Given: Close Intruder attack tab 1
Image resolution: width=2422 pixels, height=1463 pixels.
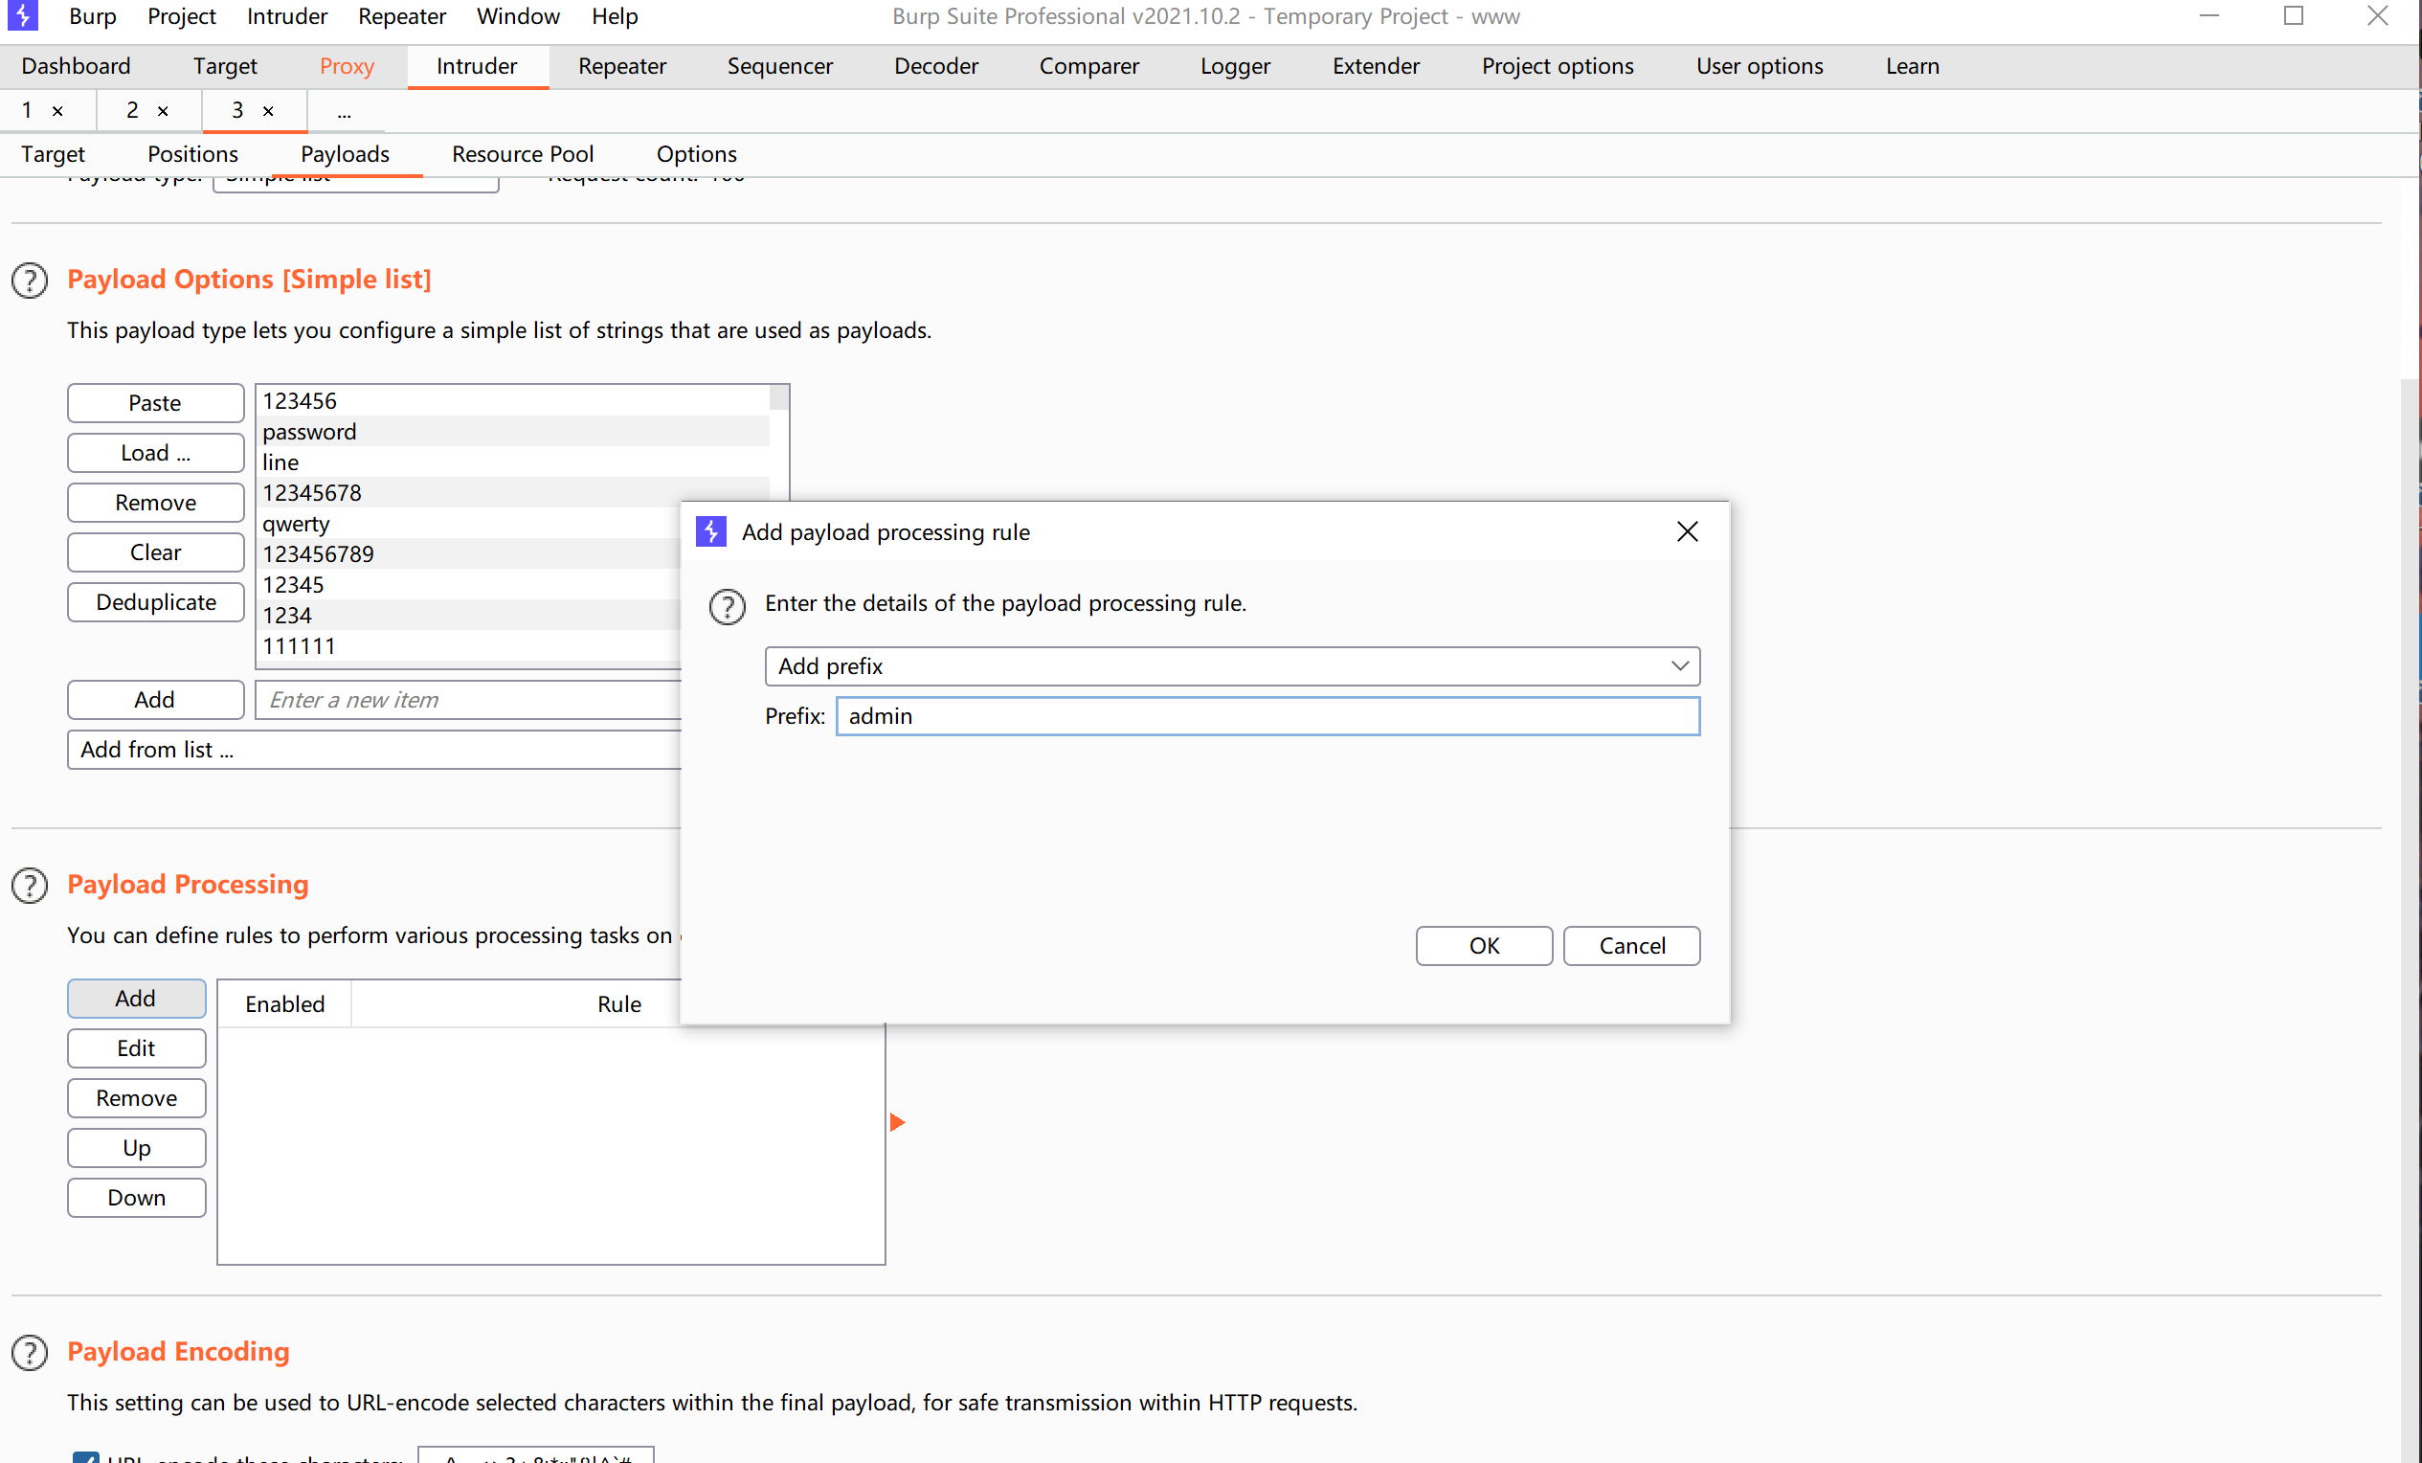Looking at the screenshot, I should coord(58,111).
